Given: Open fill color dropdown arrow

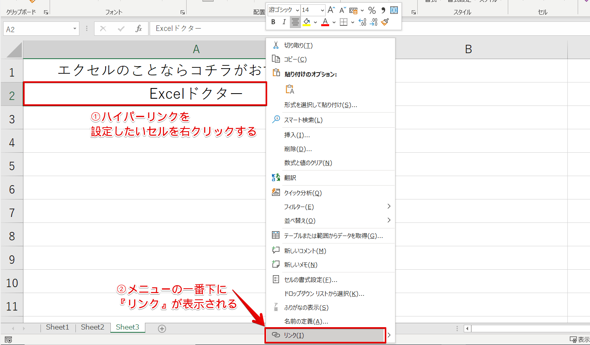Looking at the screenshot, I should pyautogui.click(x=315, y=22).
